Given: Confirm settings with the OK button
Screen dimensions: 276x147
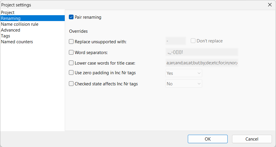Looking at the screenshot, I should coord(208,139).
